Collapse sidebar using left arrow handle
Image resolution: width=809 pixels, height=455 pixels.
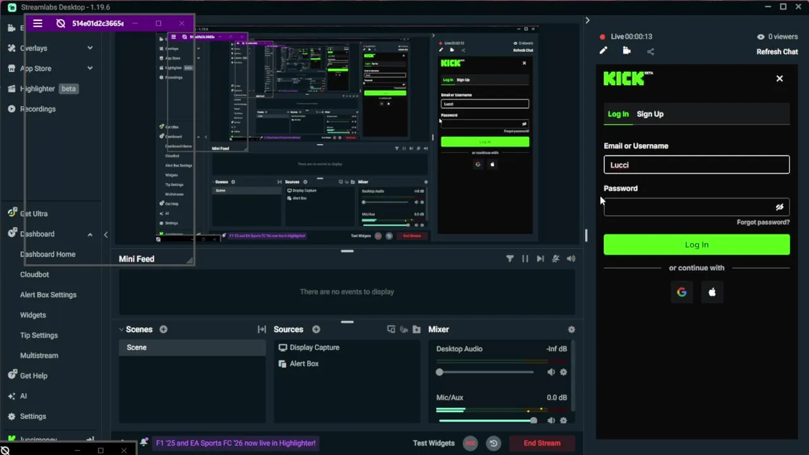[106, 235]
